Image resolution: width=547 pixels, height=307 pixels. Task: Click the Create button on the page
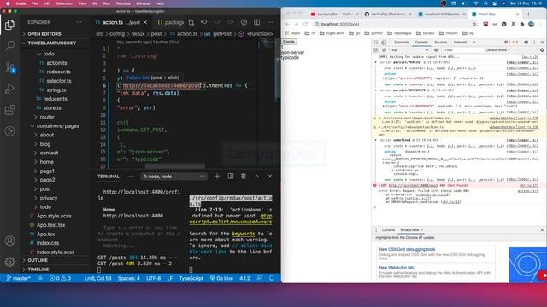coord(289,42)
